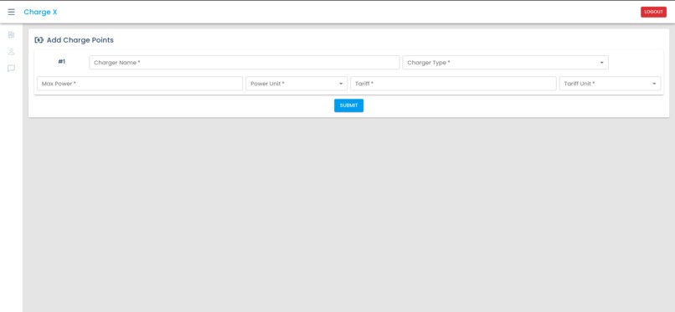675x312 pixels.
Task: Open the user profile sidebar icon
Action: coord(11,52)
